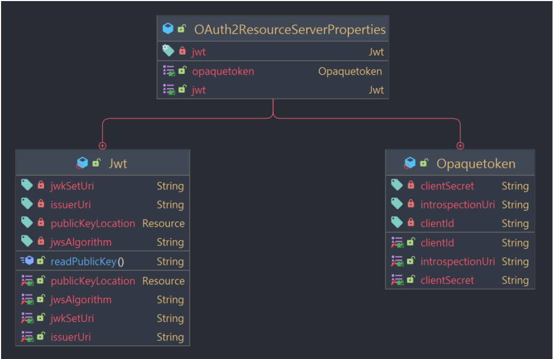Click the red lock icon on the issuerUri field row
The height and width of the screenshot is (359, 553).
click(41, 204)
